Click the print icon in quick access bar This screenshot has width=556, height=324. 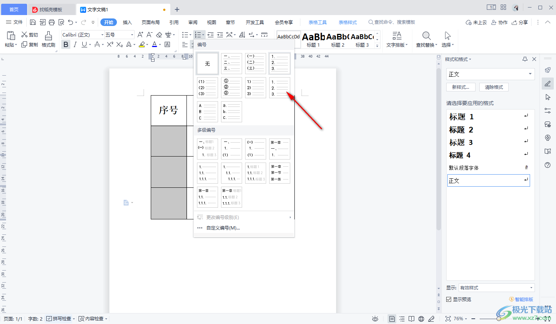(x=52, y=22)
